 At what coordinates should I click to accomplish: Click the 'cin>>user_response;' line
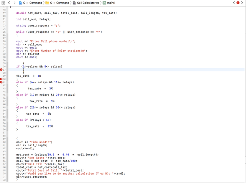point(32,177)
